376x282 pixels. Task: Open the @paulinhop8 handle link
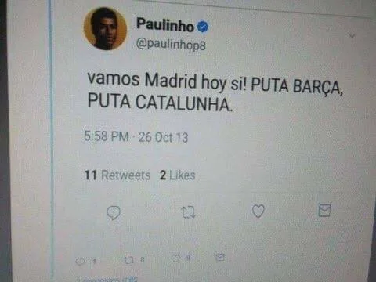pyautogui.click(x=171, y=45)
